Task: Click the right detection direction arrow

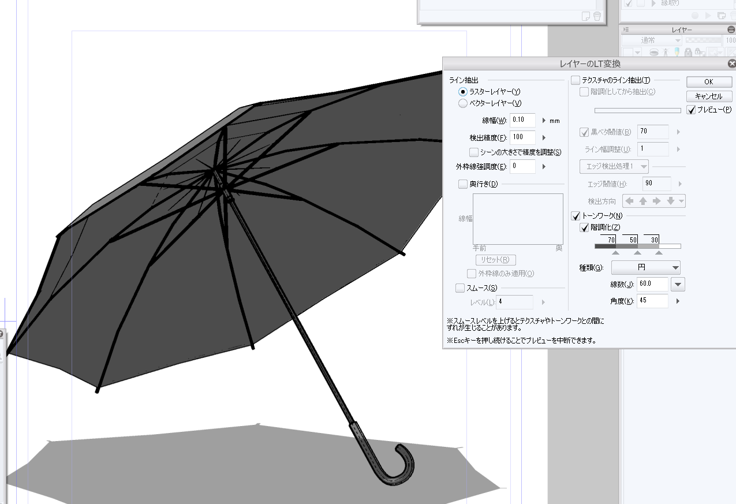Action: pyautogui.click(x=656, y=201)
